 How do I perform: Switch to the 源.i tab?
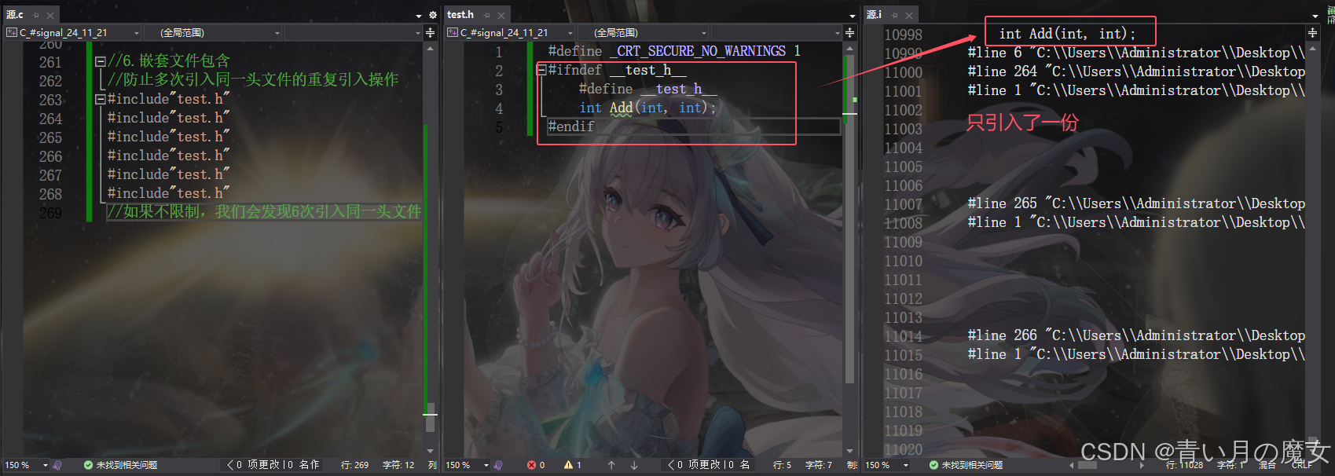(875, 15)
